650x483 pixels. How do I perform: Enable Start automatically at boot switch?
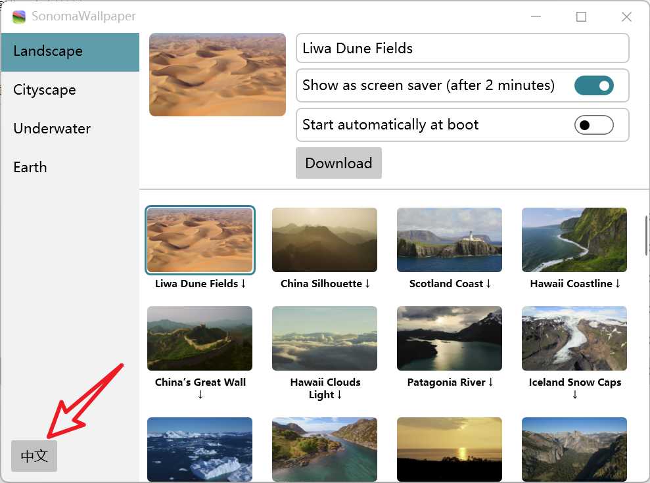tap(593, 125)
